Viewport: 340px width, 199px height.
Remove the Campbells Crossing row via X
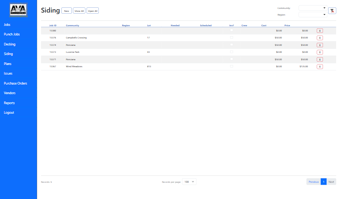[320, 38]
